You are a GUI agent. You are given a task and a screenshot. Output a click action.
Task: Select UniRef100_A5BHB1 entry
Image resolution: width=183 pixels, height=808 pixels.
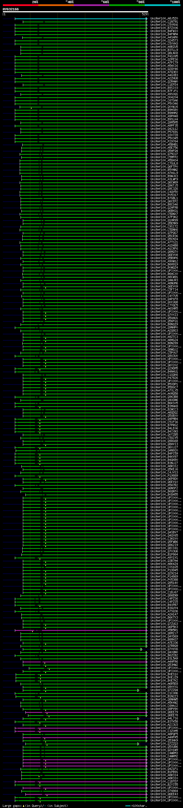(x=164, y=144)
